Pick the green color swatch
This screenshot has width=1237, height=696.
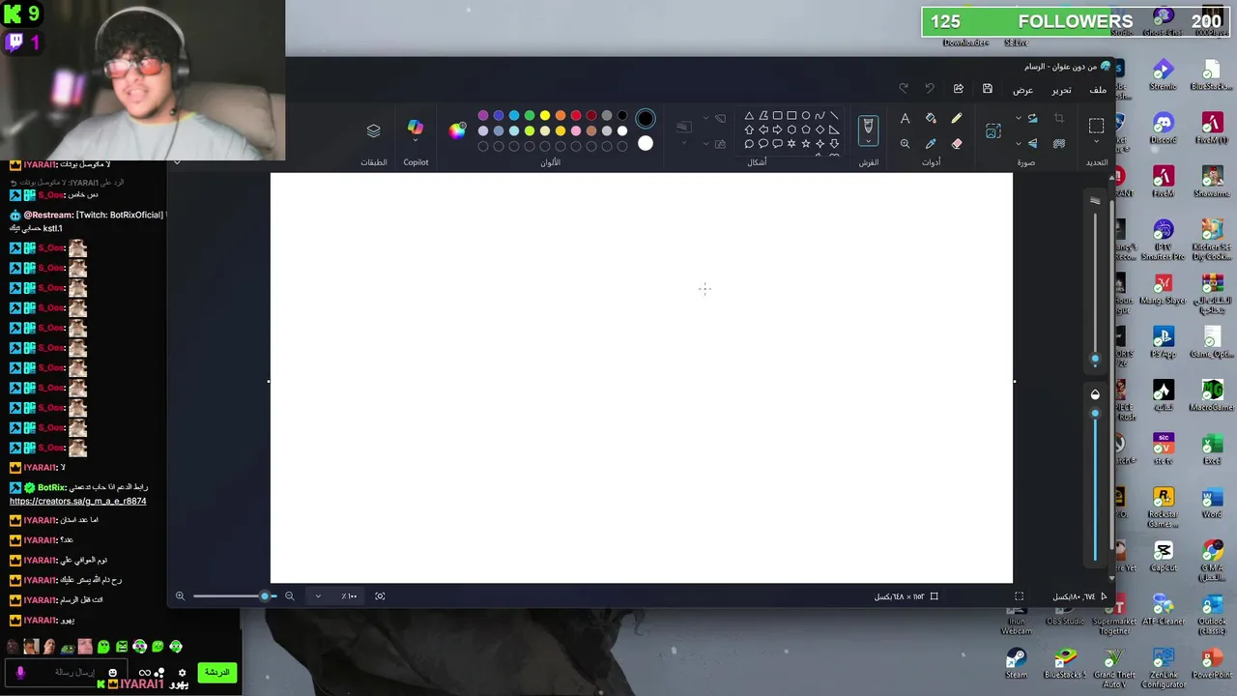[x=530, y=116]
